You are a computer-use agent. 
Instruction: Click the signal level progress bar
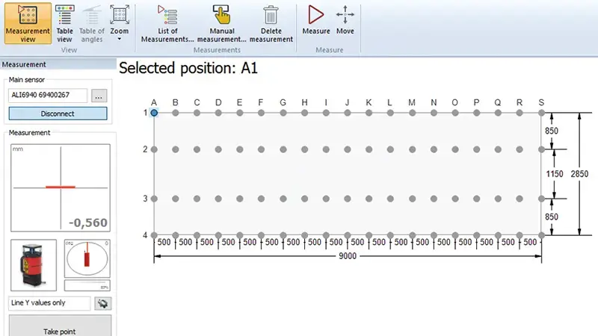pos(86,285)
